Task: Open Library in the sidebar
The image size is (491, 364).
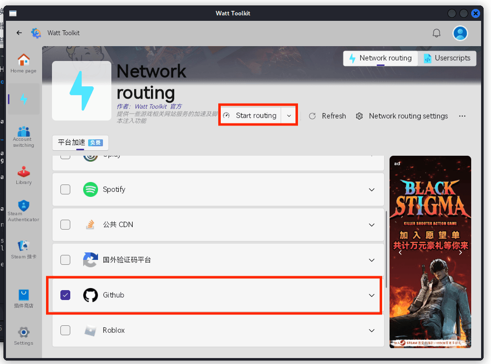Action: [x=23, y=176]
